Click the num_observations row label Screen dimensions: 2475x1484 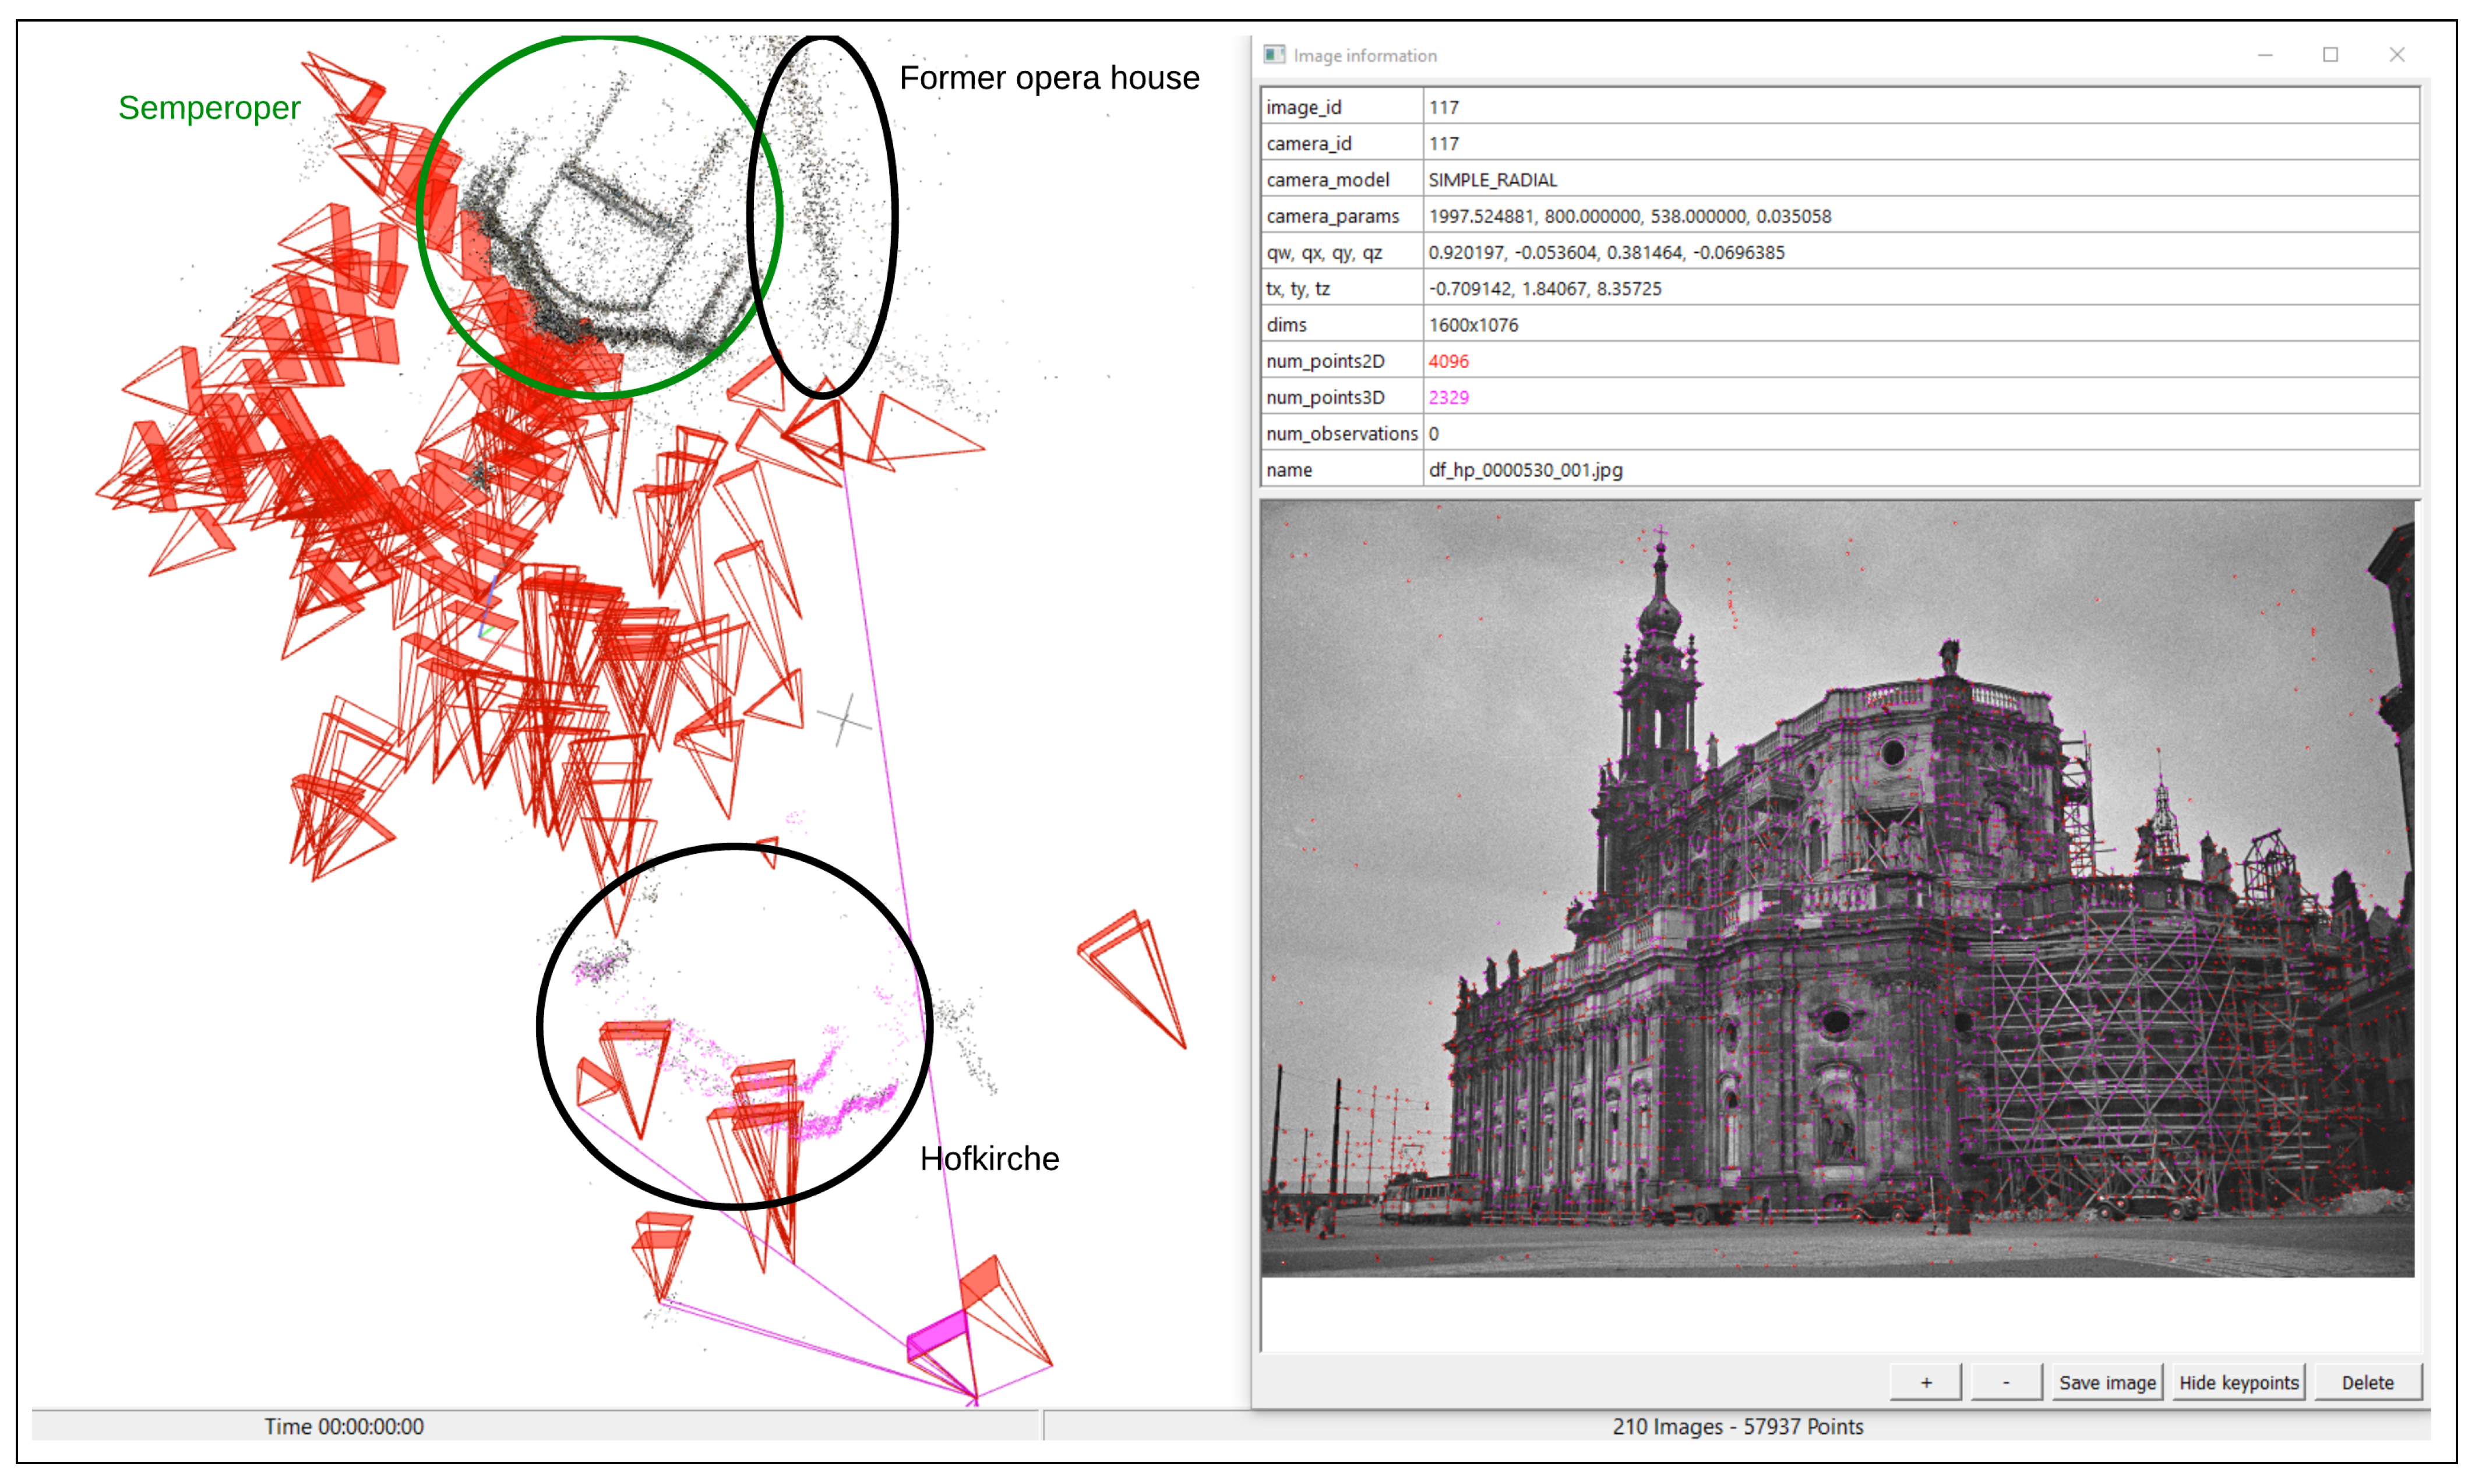[1342, 433]
